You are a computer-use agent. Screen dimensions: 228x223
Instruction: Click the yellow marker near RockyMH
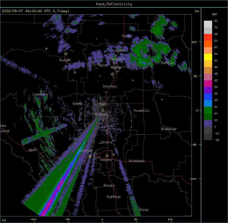point(66,54)
